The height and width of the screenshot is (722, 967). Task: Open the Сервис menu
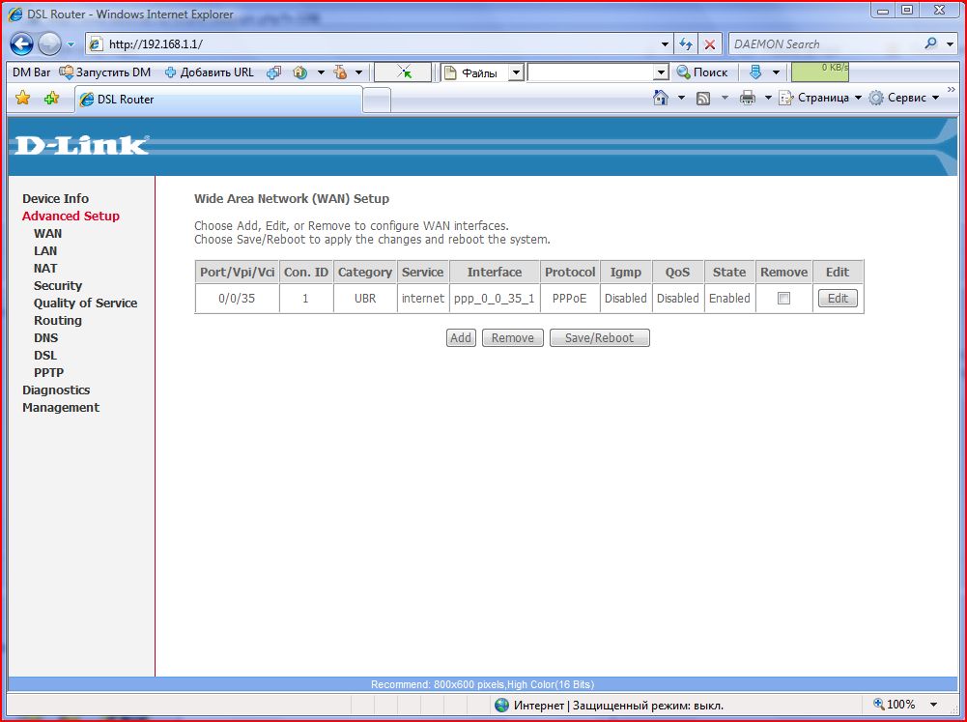click(x=904, y=98)
